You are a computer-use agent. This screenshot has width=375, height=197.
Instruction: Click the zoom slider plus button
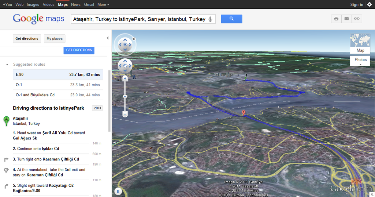[125, 78]
